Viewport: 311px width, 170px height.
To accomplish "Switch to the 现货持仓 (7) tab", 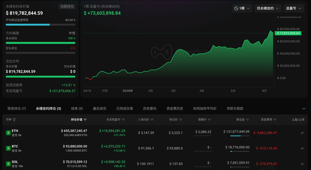I will 17,108.
